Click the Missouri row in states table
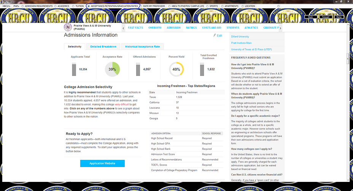This screenshot has width=353, height=191. coord(186,113)
